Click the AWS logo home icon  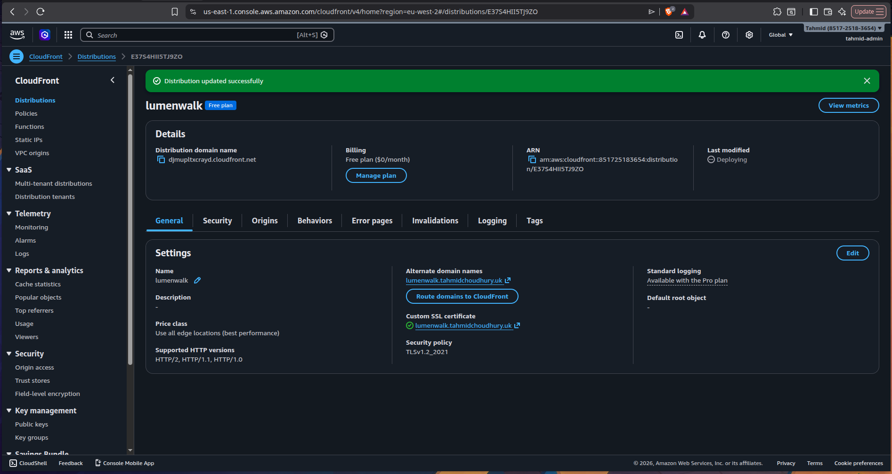pyautogui.click(x=17, y=35)
